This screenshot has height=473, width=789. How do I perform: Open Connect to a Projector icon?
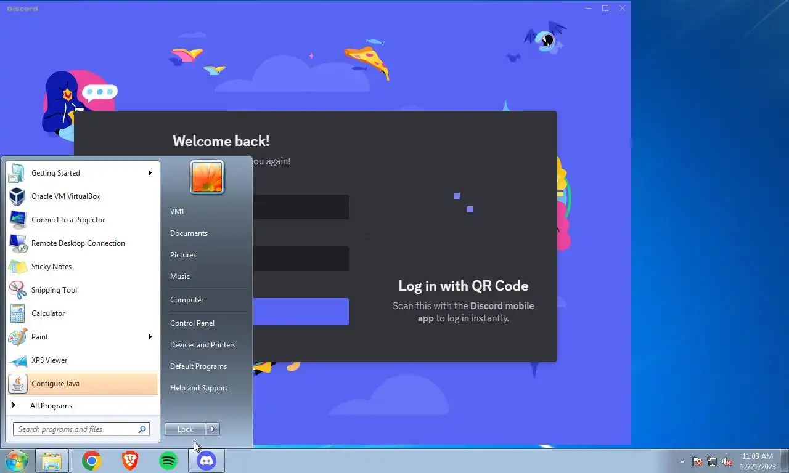[x=17, y=220]
